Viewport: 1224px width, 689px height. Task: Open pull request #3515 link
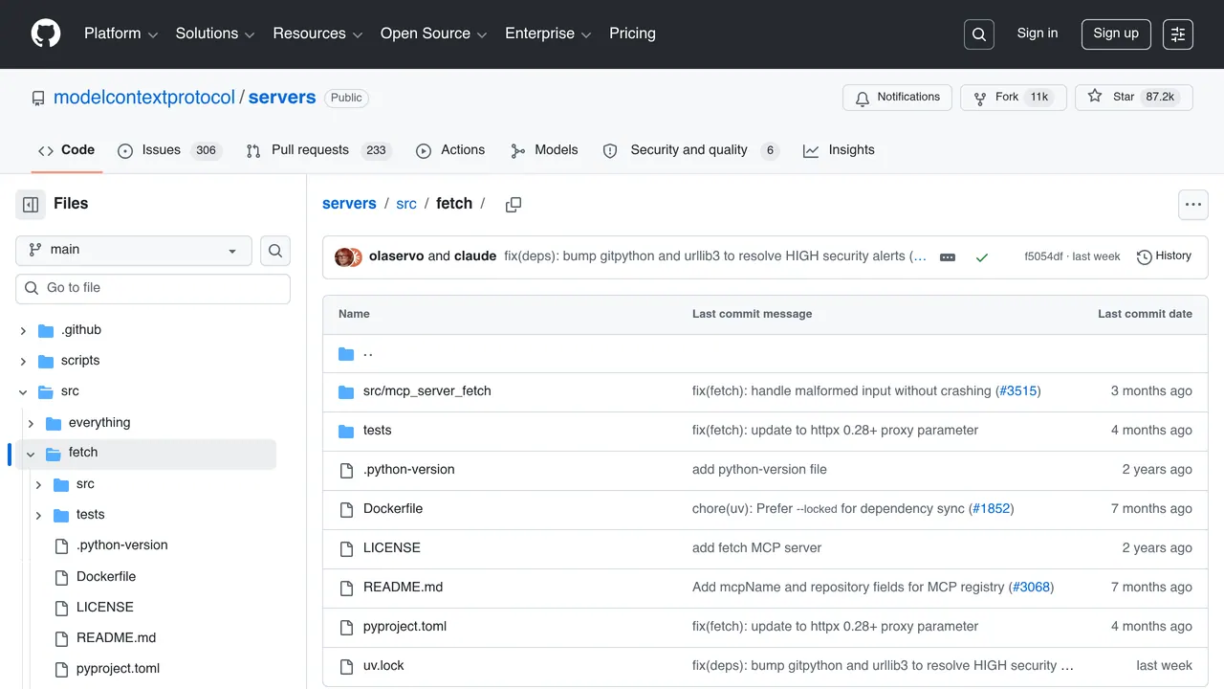(x=1017, y=391)
